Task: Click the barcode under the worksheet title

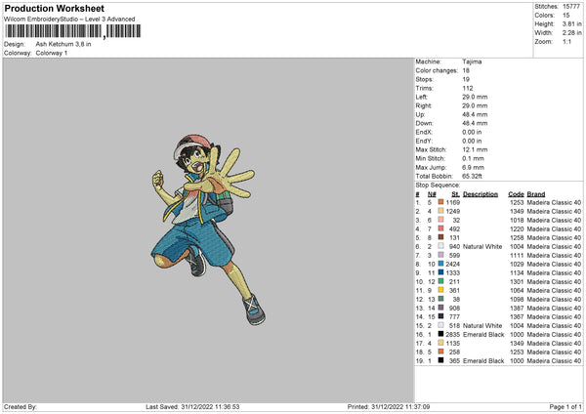Action: click(x=73, y=31)
